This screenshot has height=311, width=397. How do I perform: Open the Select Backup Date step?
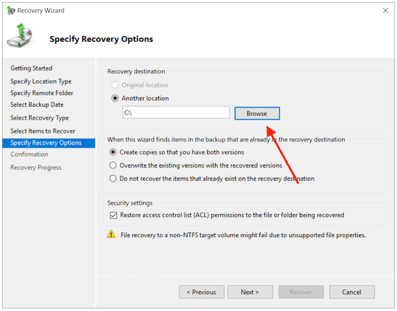coord(37,105)
